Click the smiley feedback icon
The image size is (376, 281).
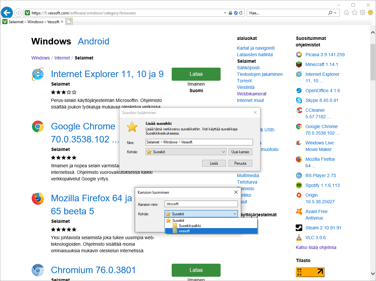tap(370, 13)
